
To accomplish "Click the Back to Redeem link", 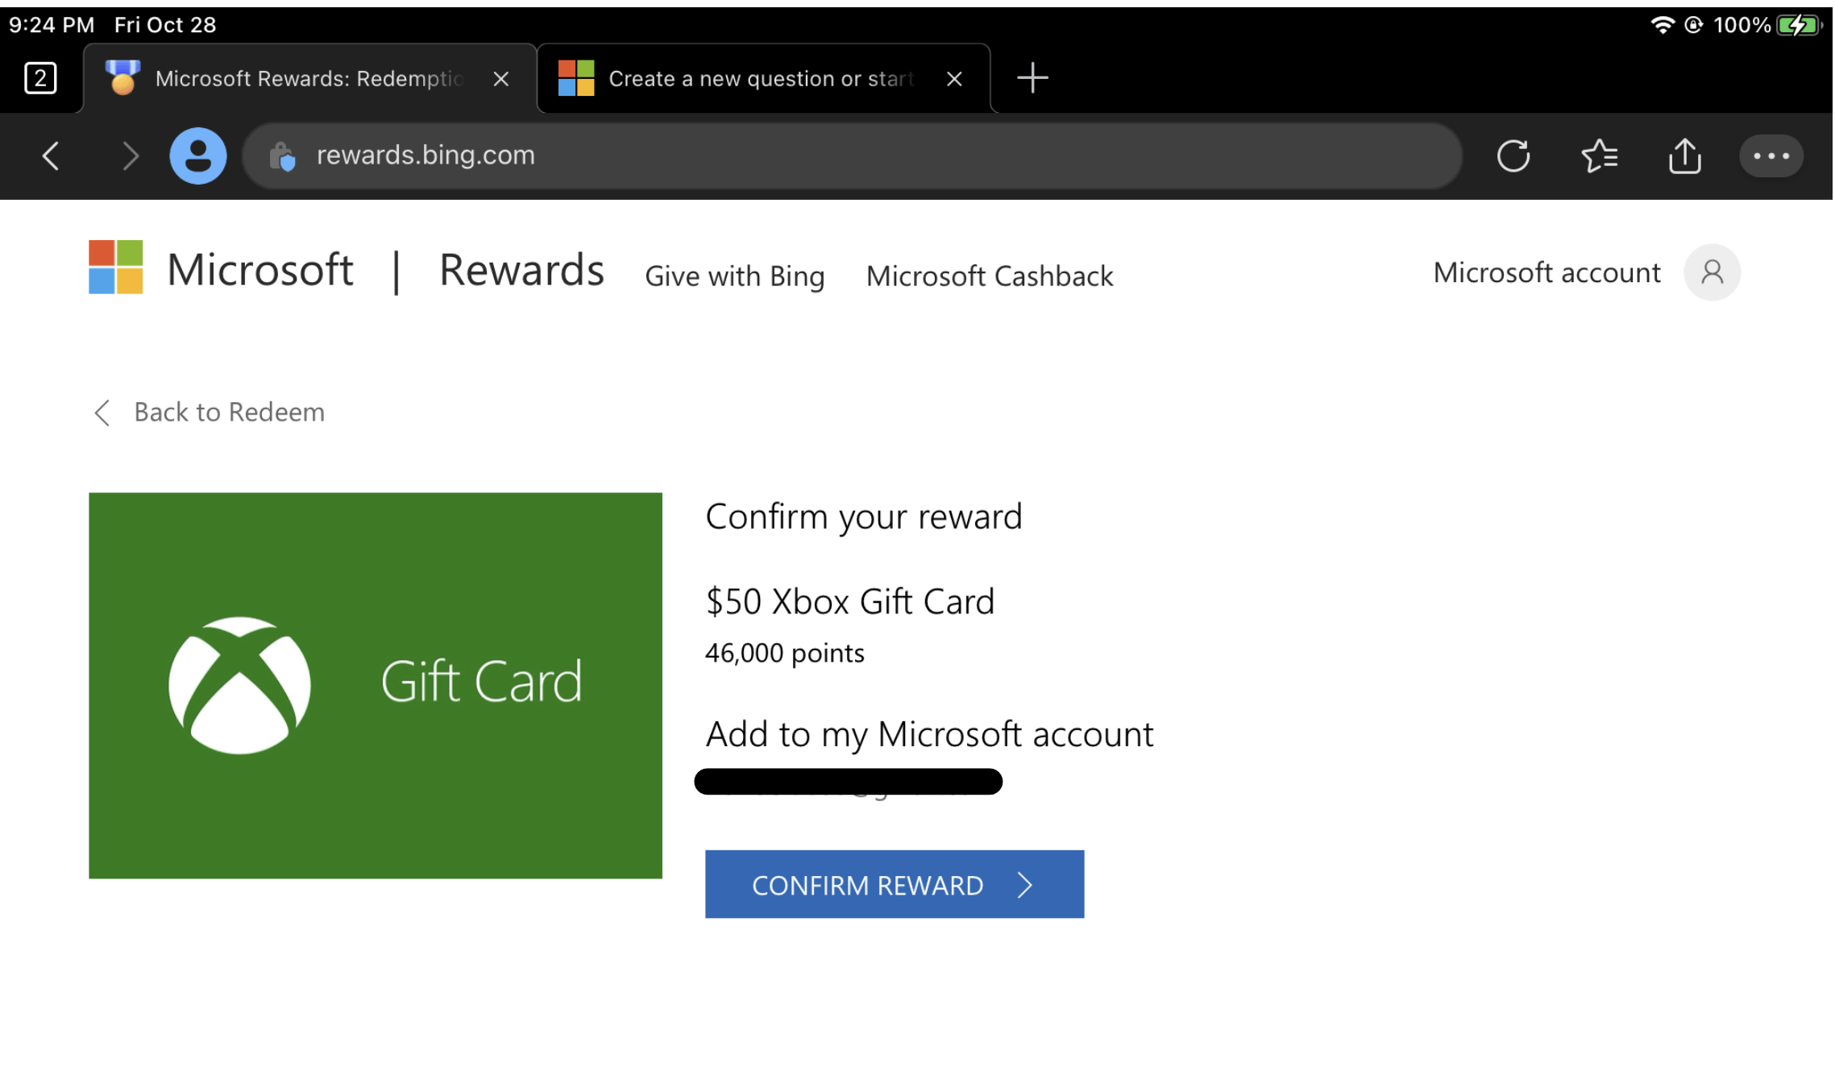I will coord(210,412).
